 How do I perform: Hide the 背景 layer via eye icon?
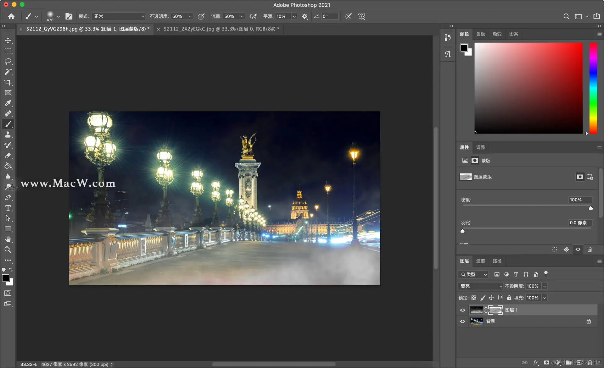point(462,321)
